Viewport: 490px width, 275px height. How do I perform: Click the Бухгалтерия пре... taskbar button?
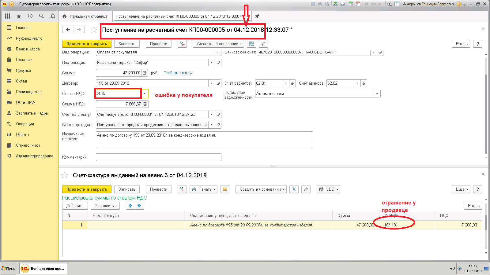coord(43,269)
